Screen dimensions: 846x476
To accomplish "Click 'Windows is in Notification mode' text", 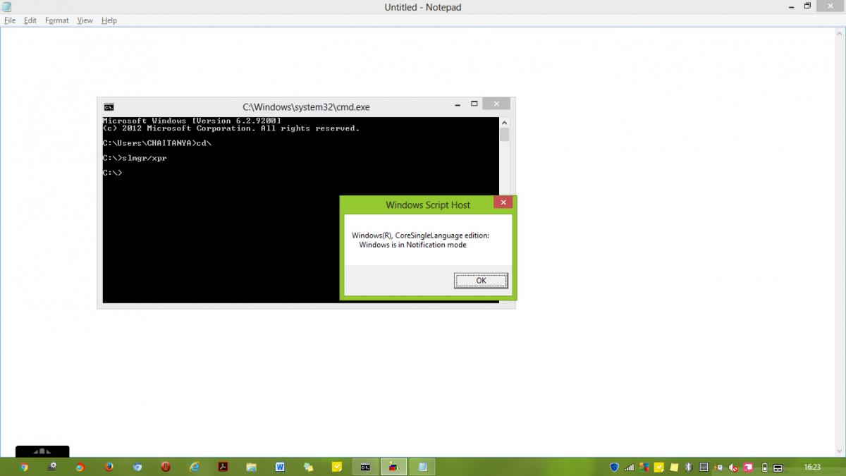I will click(x=412, y=245).
